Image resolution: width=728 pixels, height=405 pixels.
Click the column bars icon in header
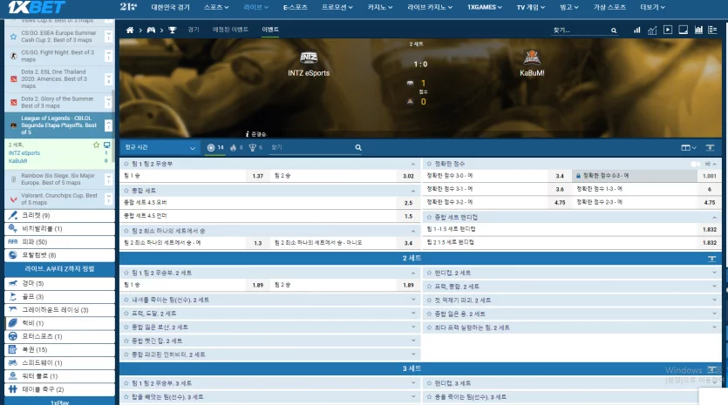[x=698, y=30]
